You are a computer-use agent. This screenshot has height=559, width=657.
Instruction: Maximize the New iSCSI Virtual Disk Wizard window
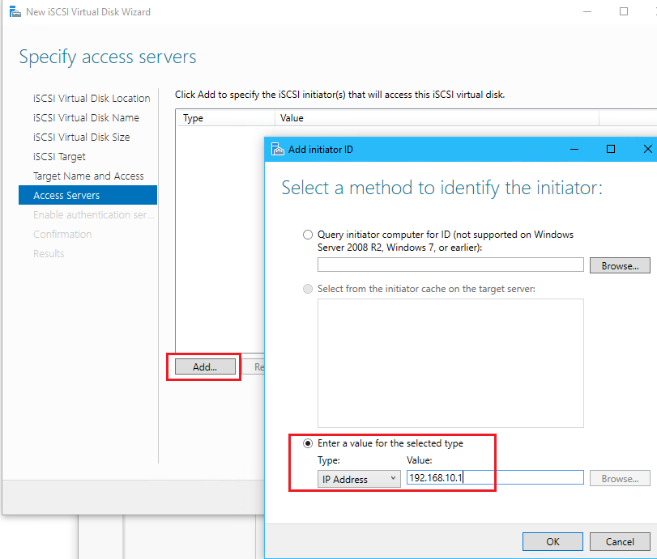click(624, 11)
